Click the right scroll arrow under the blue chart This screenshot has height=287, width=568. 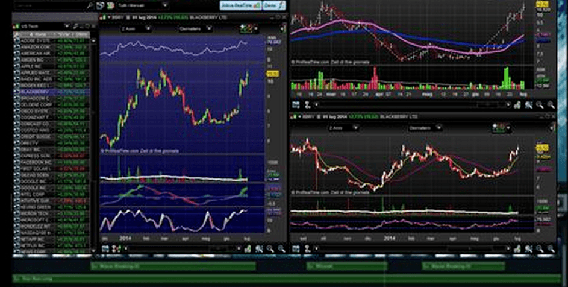(x=239, y=248)
